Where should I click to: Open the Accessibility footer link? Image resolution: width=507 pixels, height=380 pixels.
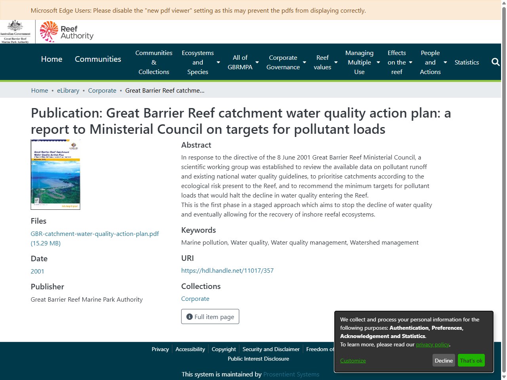point(190,349)
